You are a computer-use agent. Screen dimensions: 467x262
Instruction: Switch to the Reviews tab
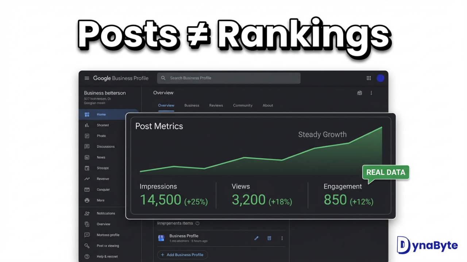[x=216, y=105]
